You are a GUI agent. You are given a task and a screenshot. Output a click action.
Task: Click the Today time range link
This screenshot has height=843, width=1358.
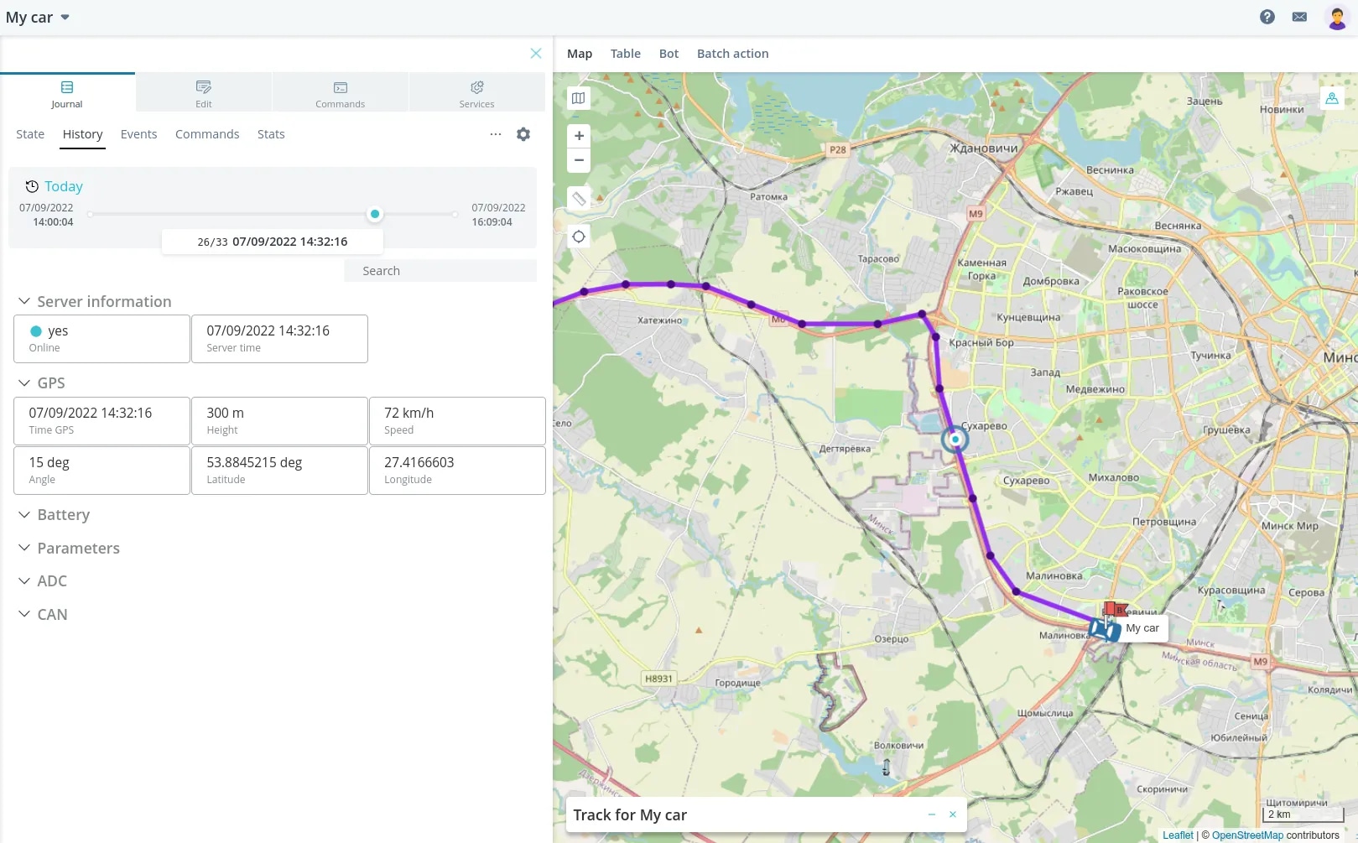tap(63, 186)
